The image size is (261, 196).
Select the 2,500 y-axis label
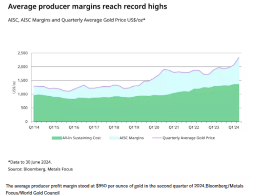coord(22,53)
